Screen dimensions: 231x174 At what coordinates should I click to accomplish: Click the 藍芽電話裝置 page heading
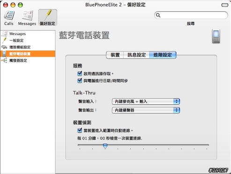(x=84, y=35)
